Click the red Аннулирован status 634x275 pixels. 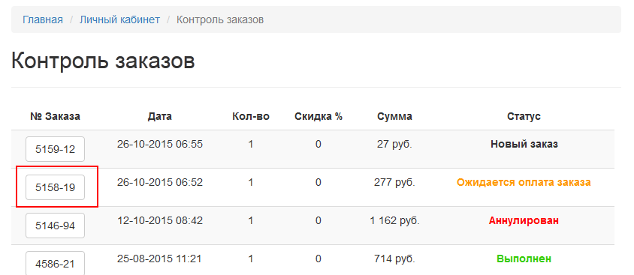(x=524, y=220)
